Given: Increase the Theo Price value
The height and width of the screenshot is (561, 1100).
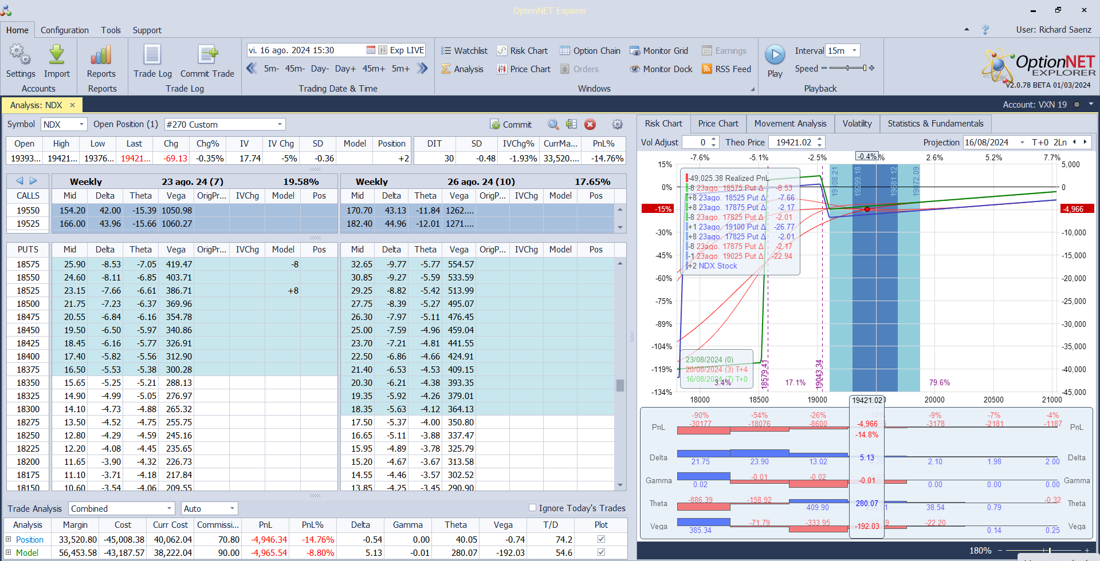Looking at the screenshot, I should tap(820, 139).
